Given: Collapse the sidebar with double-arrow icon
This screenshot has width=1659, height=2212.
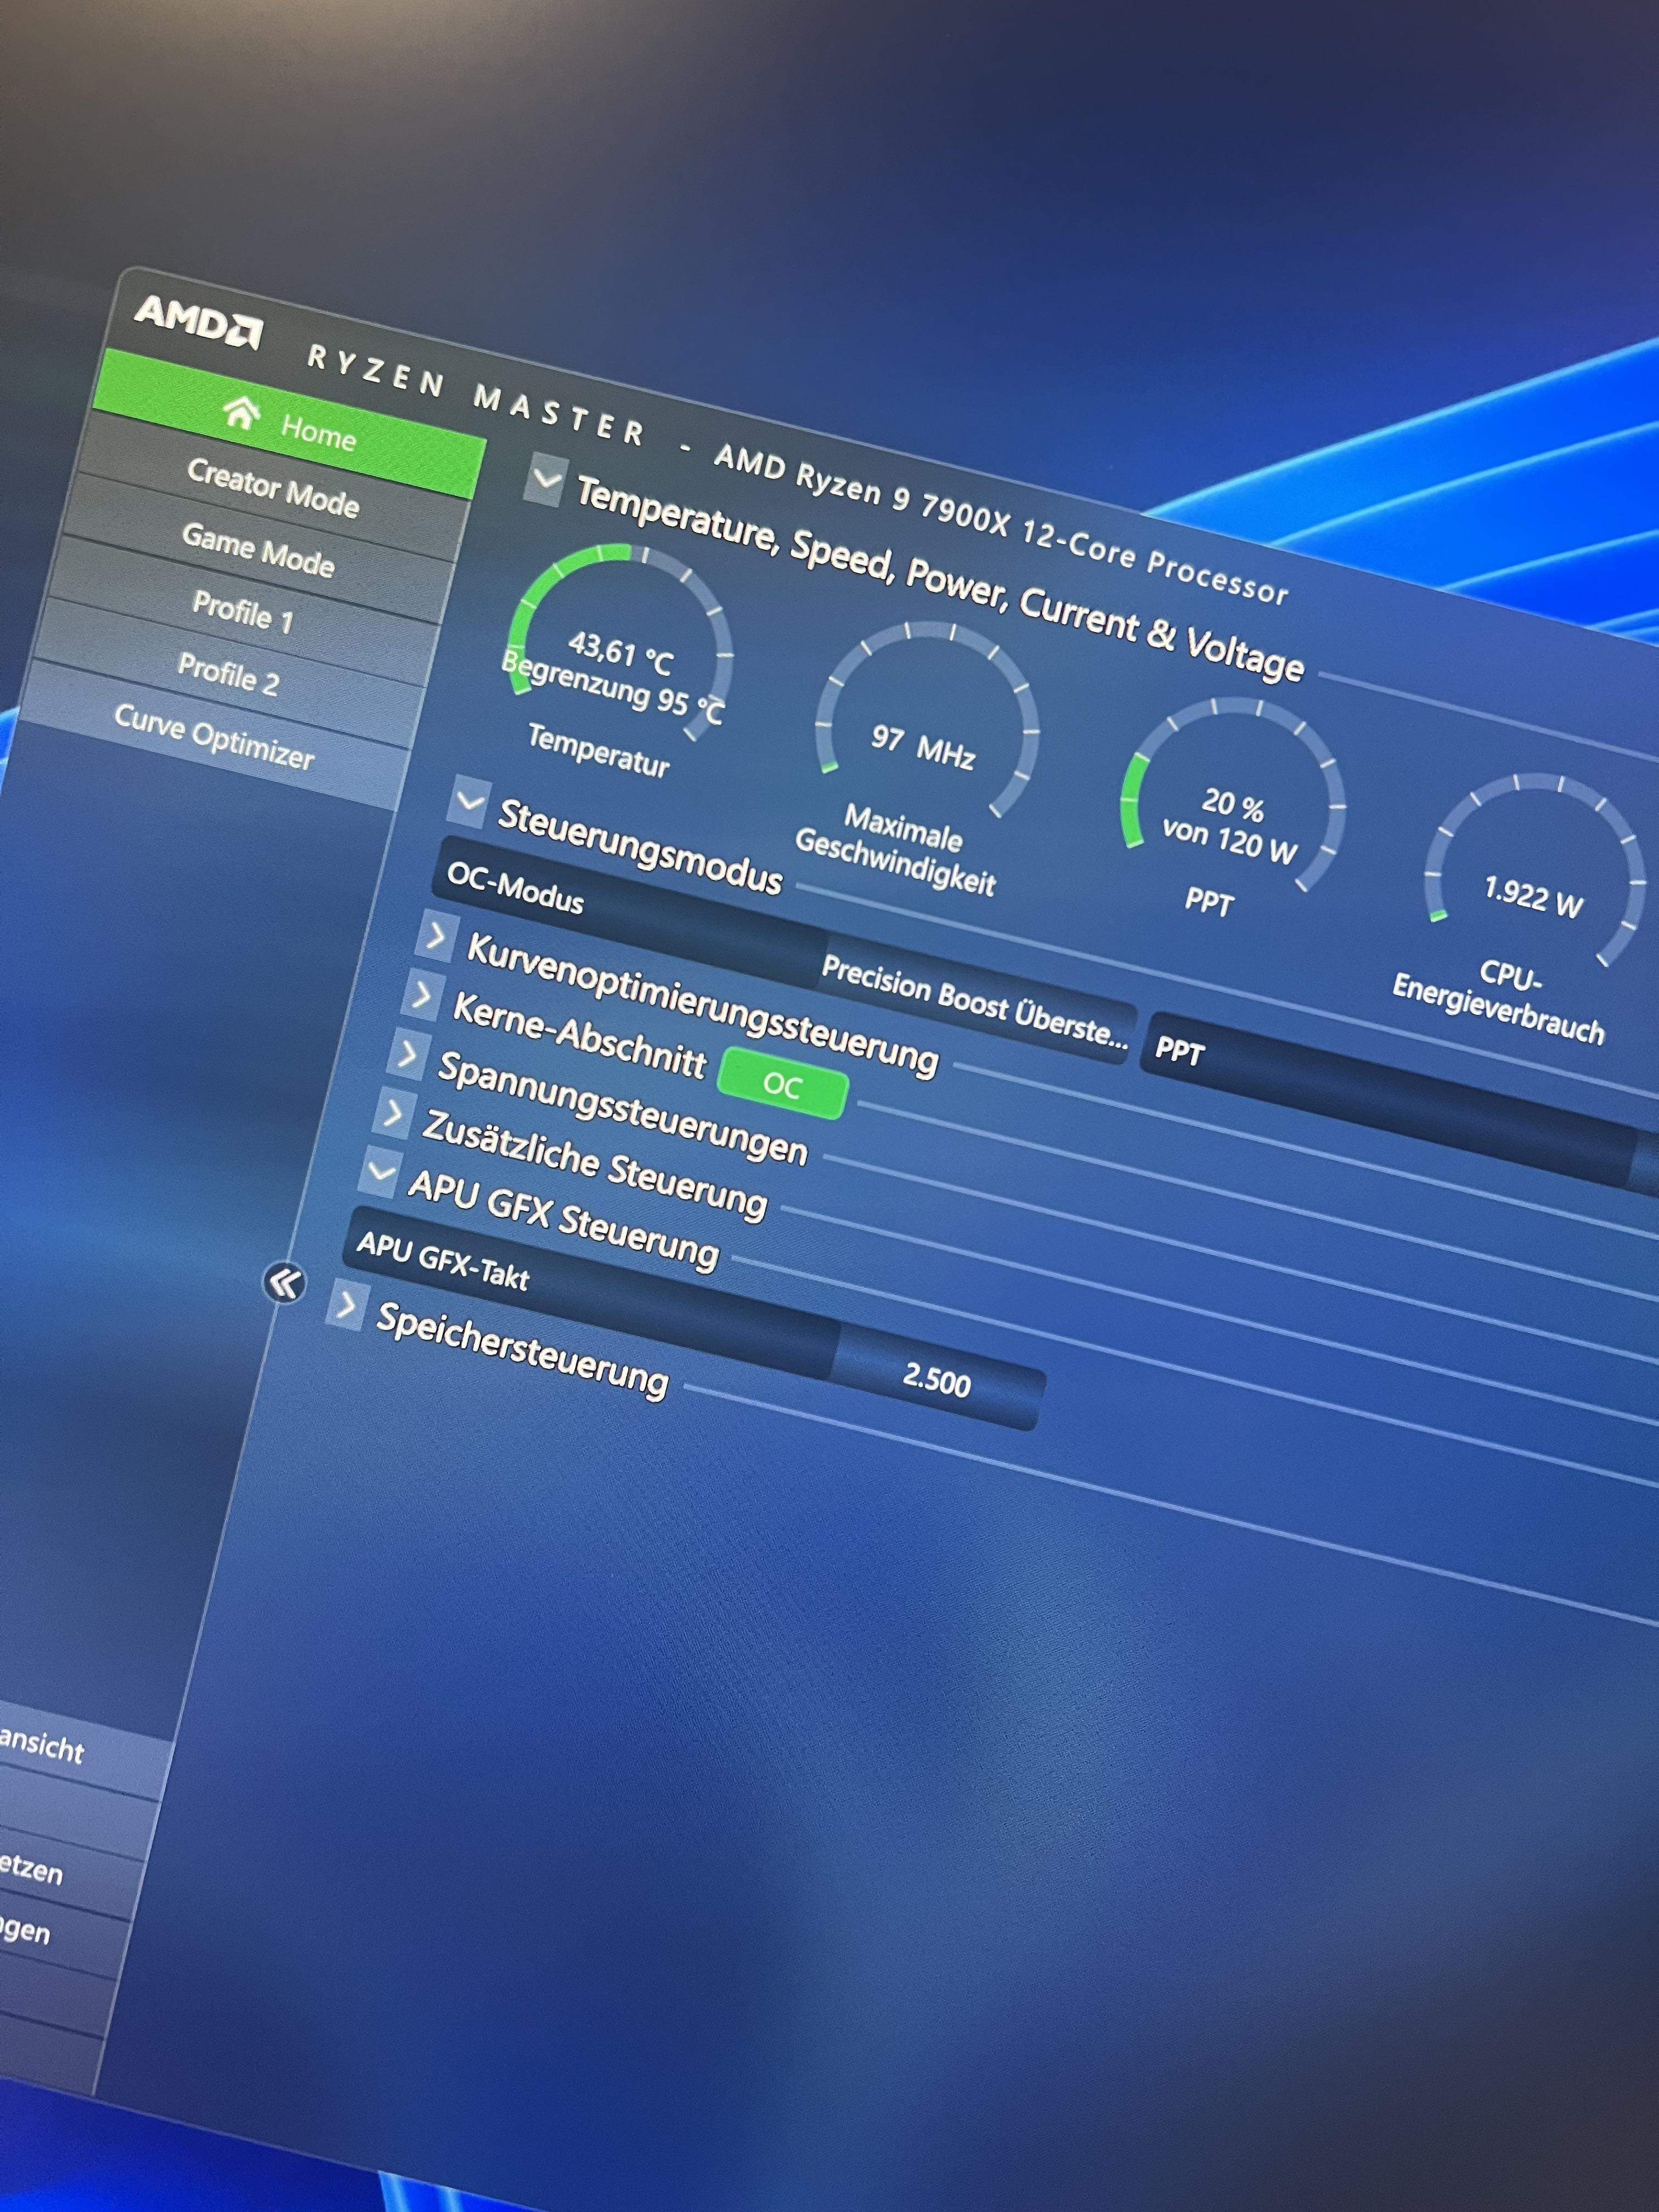Looking at the screenshot, I should click(285, 1282).
